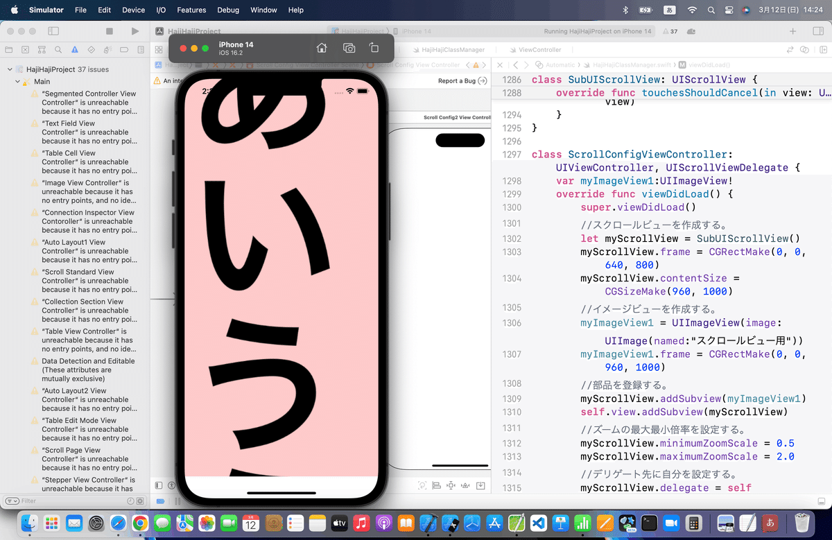Select "Segmented Controller View Controller" warning
The width and height of the screenshot is (832, 540).
(89, 103)
